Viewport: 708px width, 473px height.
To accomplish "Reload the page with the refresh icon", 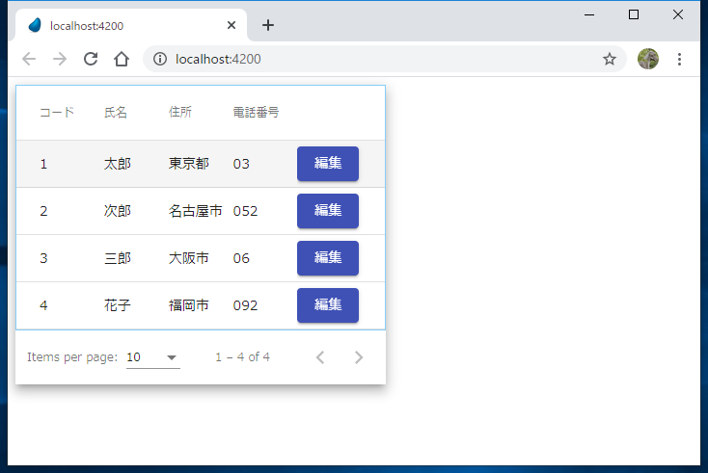I will coord(91,59).
